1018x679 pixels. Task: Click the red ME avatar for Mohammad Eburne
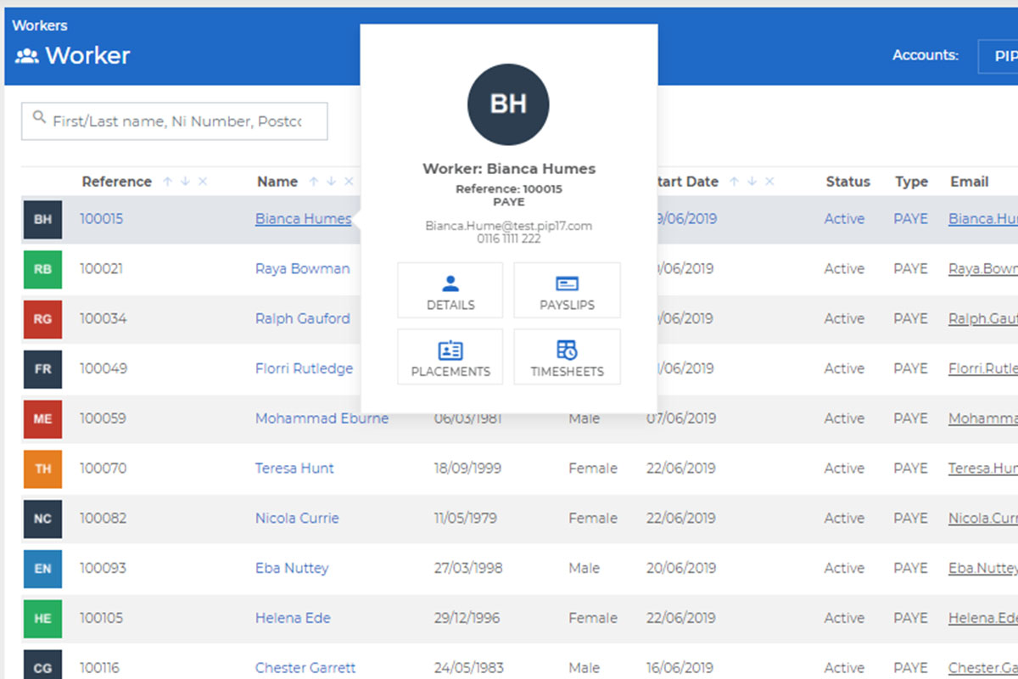point(42,419)
